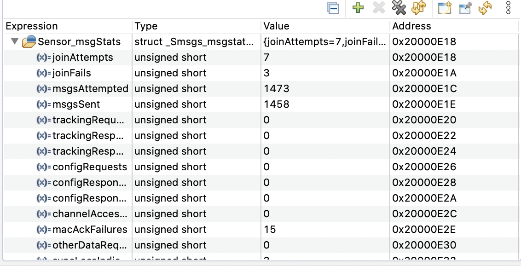The height and width of the screenshot is (266, 521).
Task: Collapse the Sensor_msgStats struct tree
Action: (x=15, y=42)
